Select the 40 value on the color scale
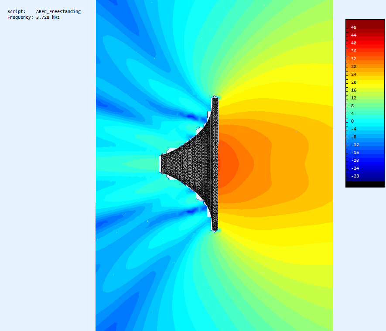 coord(353,43)
